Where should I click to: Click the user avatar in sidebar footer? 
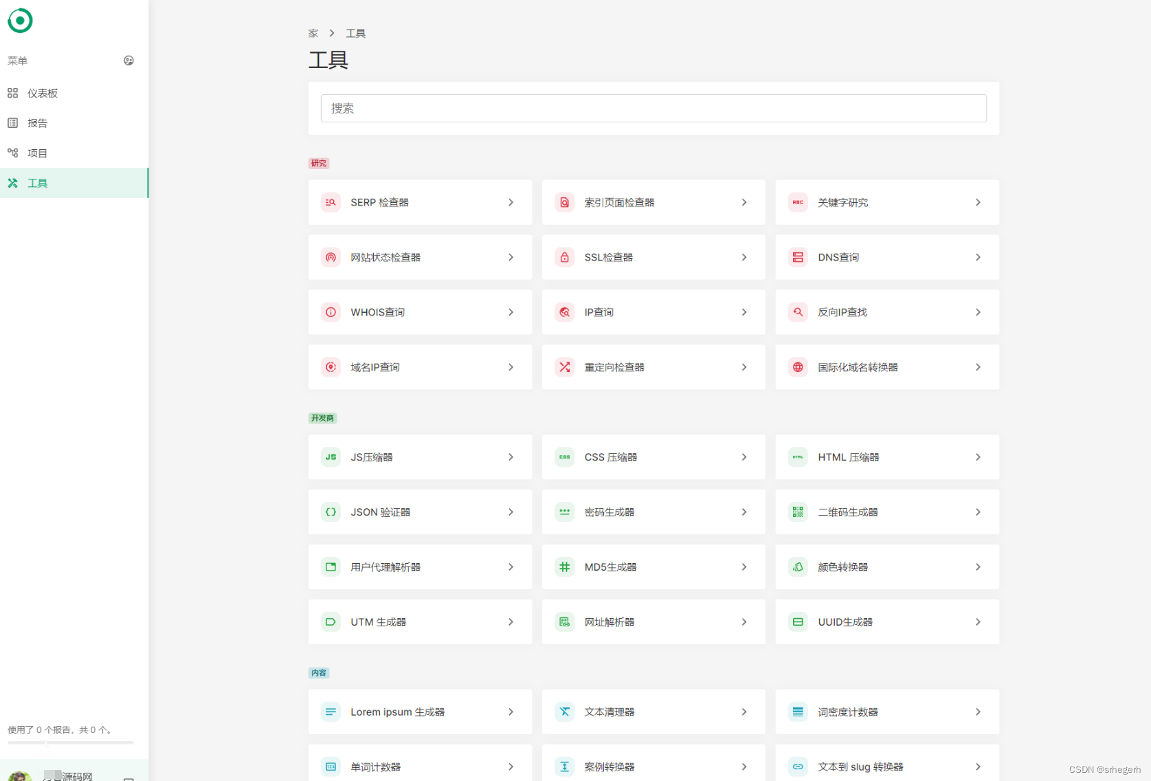coord(20,775)
